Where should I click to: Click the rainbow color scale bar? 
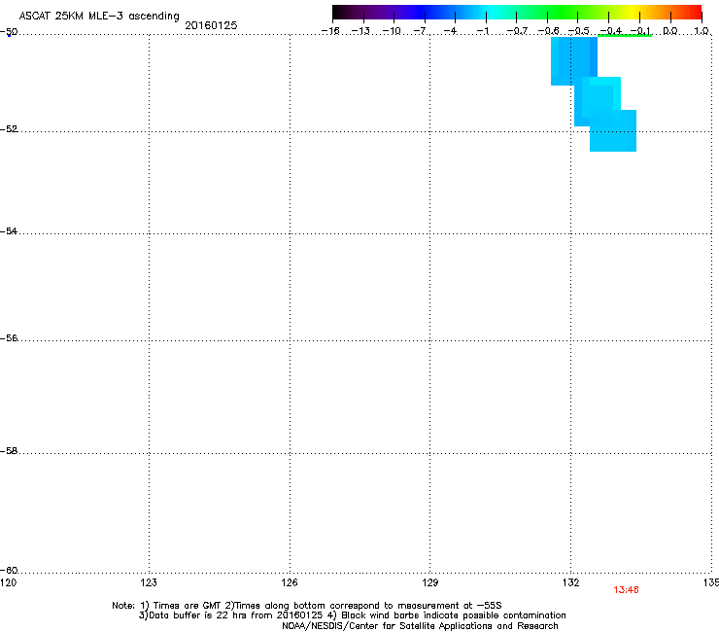click(517, 13)
